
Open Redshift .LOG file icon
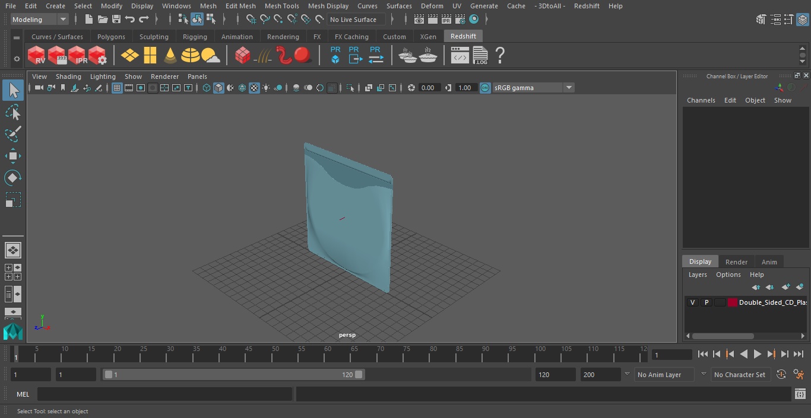click(480, 56)
